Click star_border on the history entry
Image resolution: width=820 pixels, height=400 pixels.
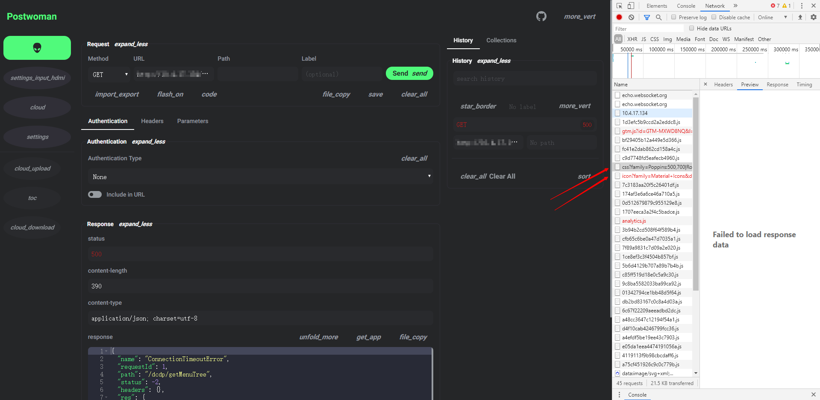pyautogui.click(x=478, y=106)
